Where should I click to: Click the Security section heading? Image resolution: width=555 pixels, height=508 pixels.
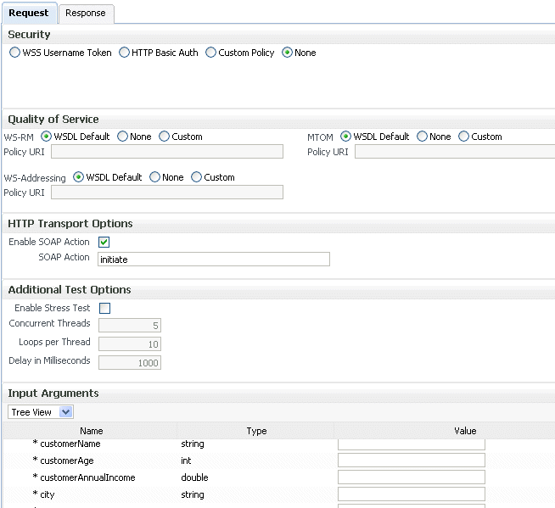[x=29, y=34]
